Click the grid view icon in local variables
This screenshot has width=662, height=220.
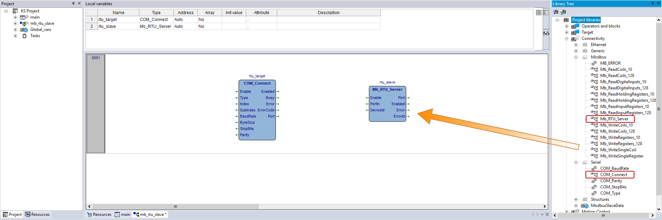tap(539, 12)
